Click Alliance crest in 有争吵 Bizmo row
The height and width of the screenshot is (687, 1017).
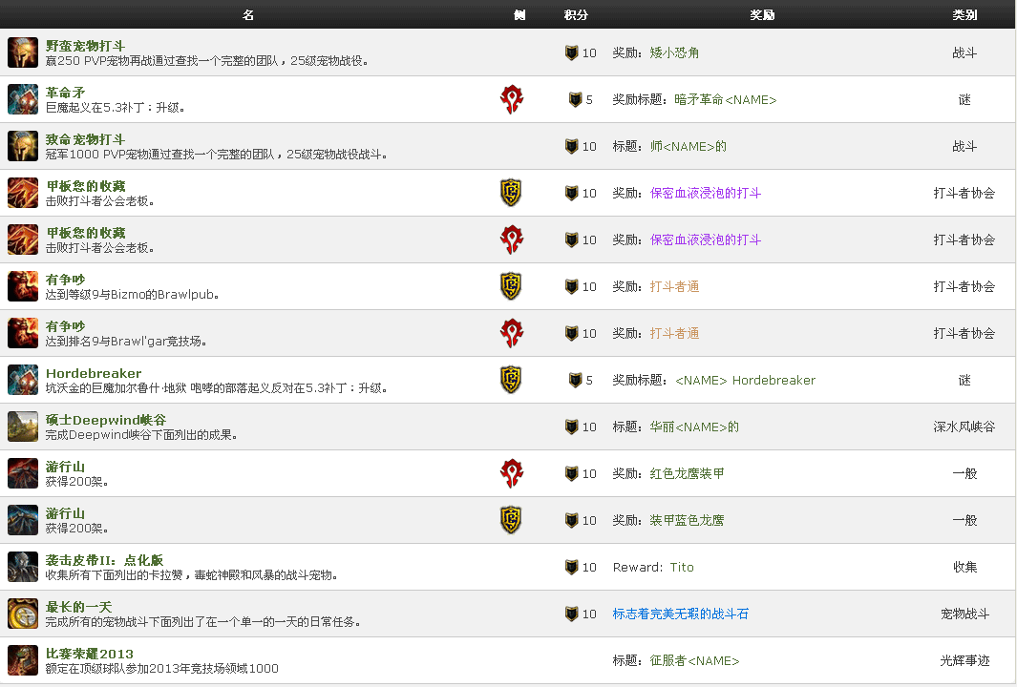click(511, 286)
